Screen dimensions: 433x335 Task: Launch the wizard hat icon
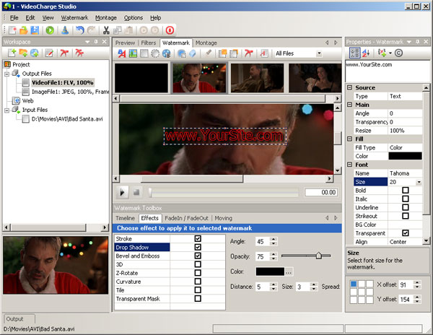coord(65,30)
